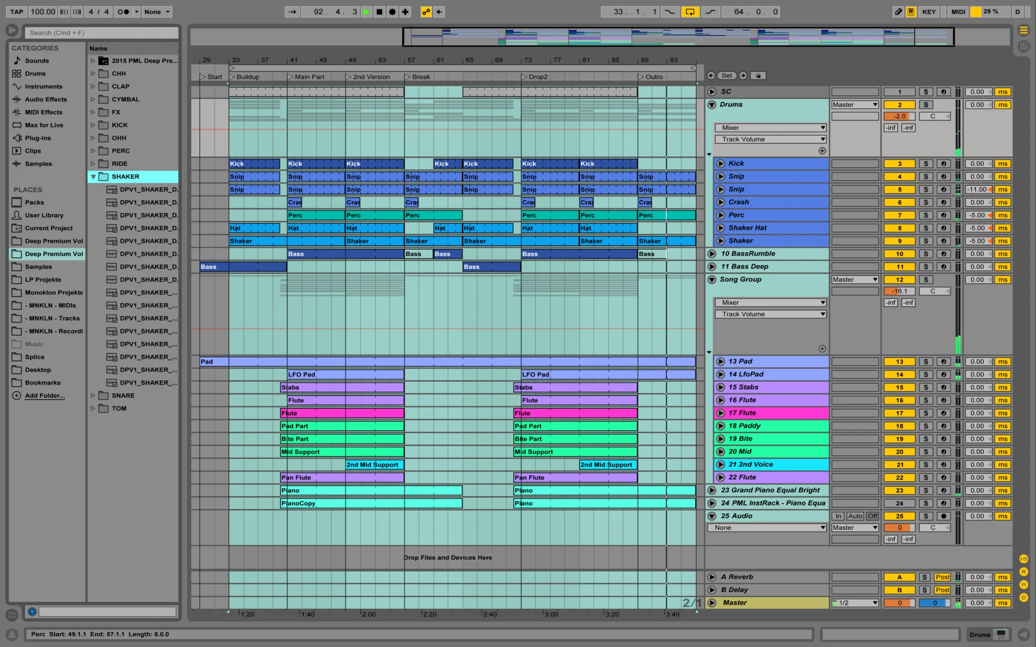This screenshot has height=647, width=1036.
Task: Toggle the Loop switch
Action: tap(690, 12)
